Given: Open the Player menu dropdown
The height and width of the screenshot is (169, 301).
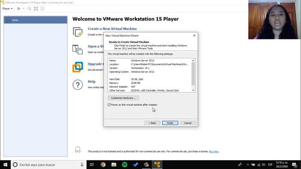Looking at the screenshot, I should click(8, 8).
